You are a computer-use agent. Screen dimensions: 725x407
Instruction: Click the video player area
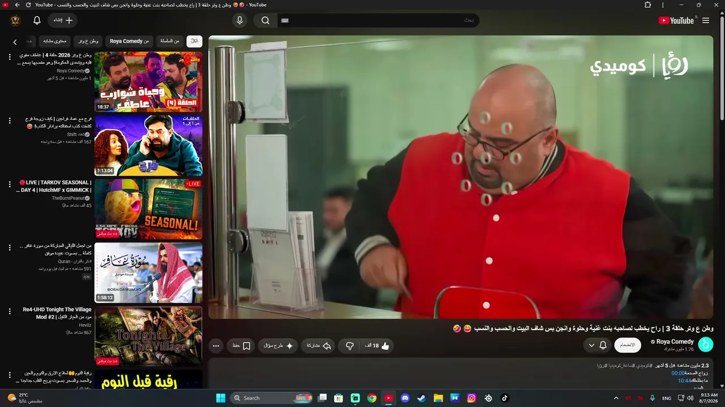click(x=460, y=177)
